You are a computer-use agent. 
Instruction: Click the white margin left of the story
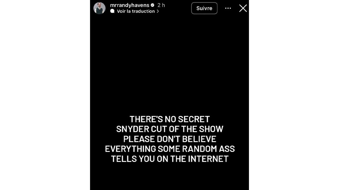coord(45,95)
